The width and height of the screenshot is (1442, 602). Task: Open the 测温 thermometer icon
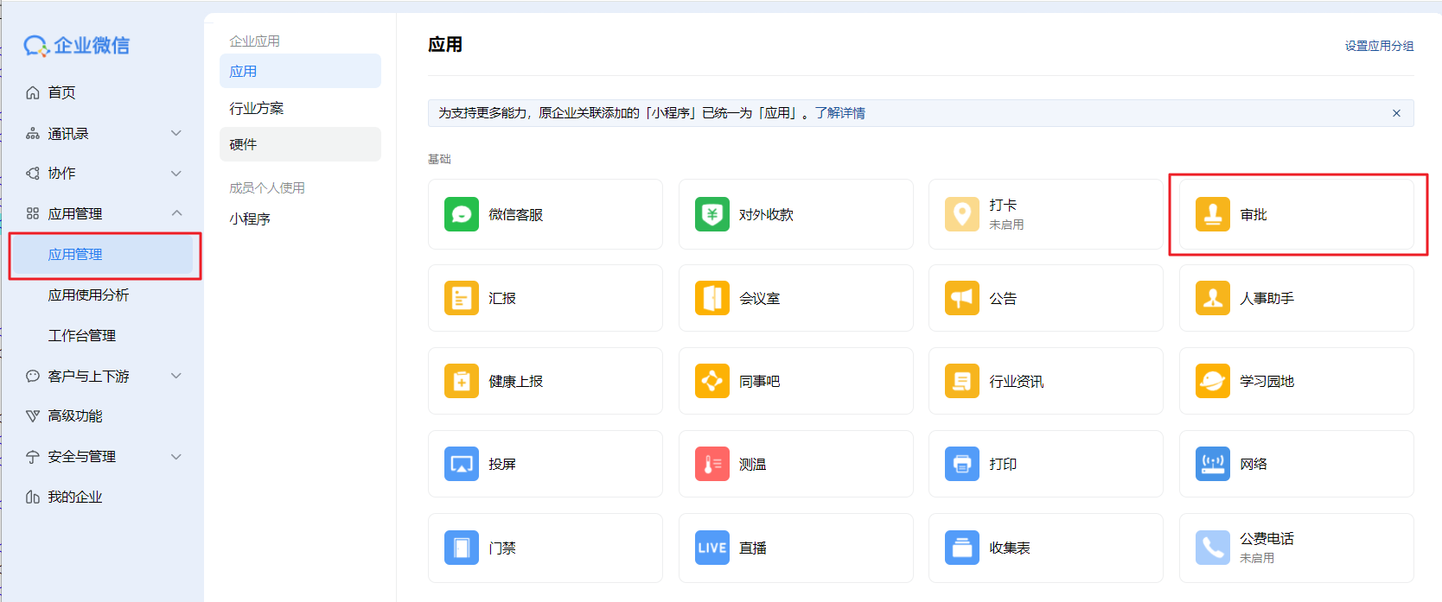pyautogui.click(x=711, y=464)
